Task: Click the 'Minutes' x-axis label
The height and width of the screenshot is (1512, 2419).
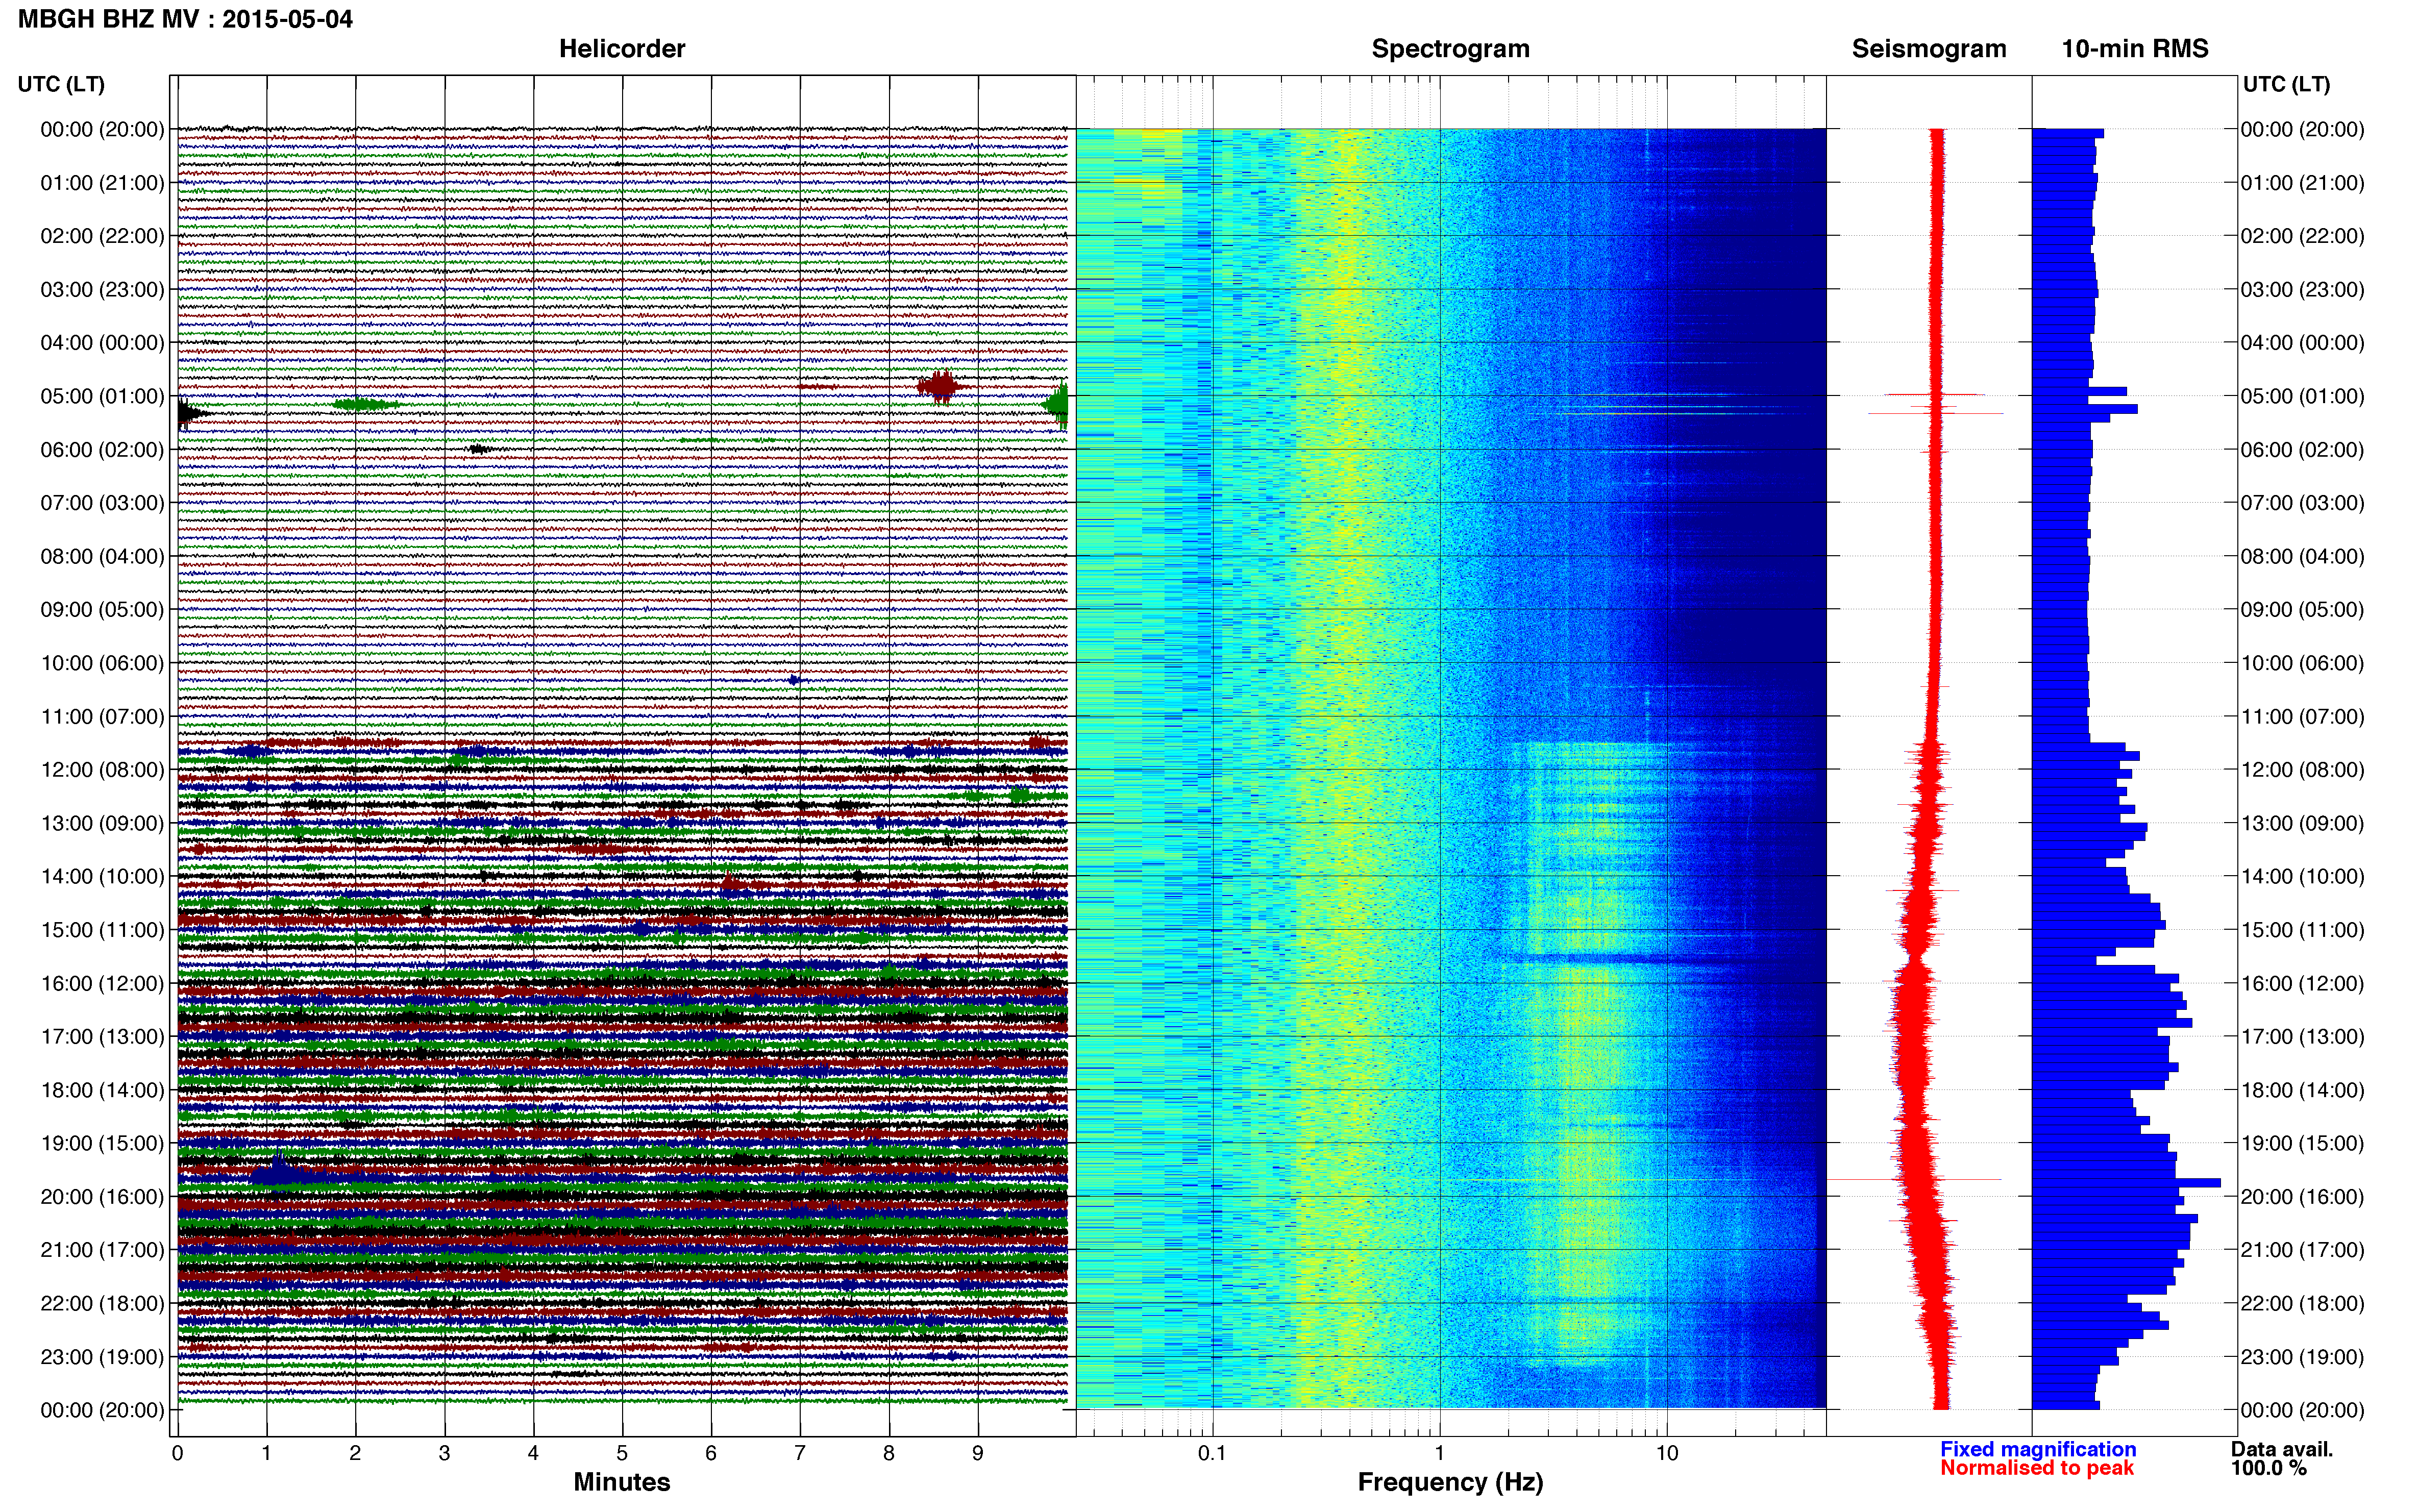Action: (x=622, y=1482)
